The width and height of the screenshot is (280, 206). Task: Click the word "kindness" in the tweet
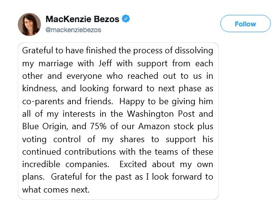40,88
